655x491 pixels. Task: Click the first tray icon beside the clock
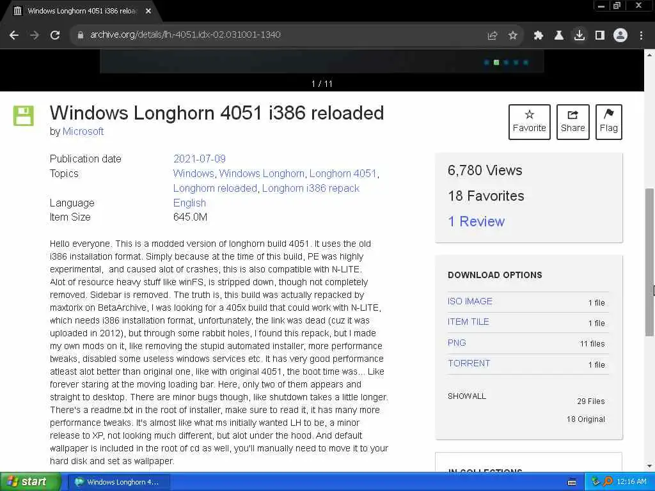click(596, 482)
